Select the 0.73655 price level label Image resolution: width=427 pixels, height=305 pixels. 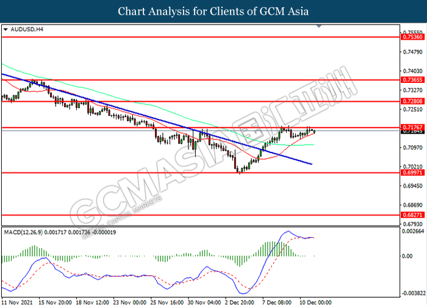(413, 80)
